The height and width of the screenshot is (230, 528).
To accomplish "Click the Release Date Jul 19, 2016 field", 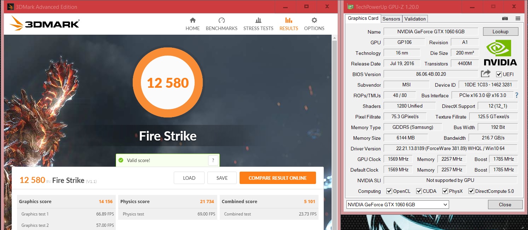I will click(x=402, y=63).
